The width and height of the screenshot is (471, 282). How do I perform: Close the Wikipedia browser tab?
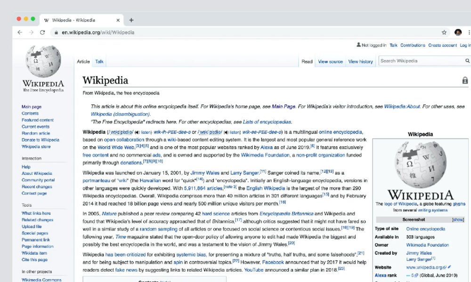[x=118, y=20]
